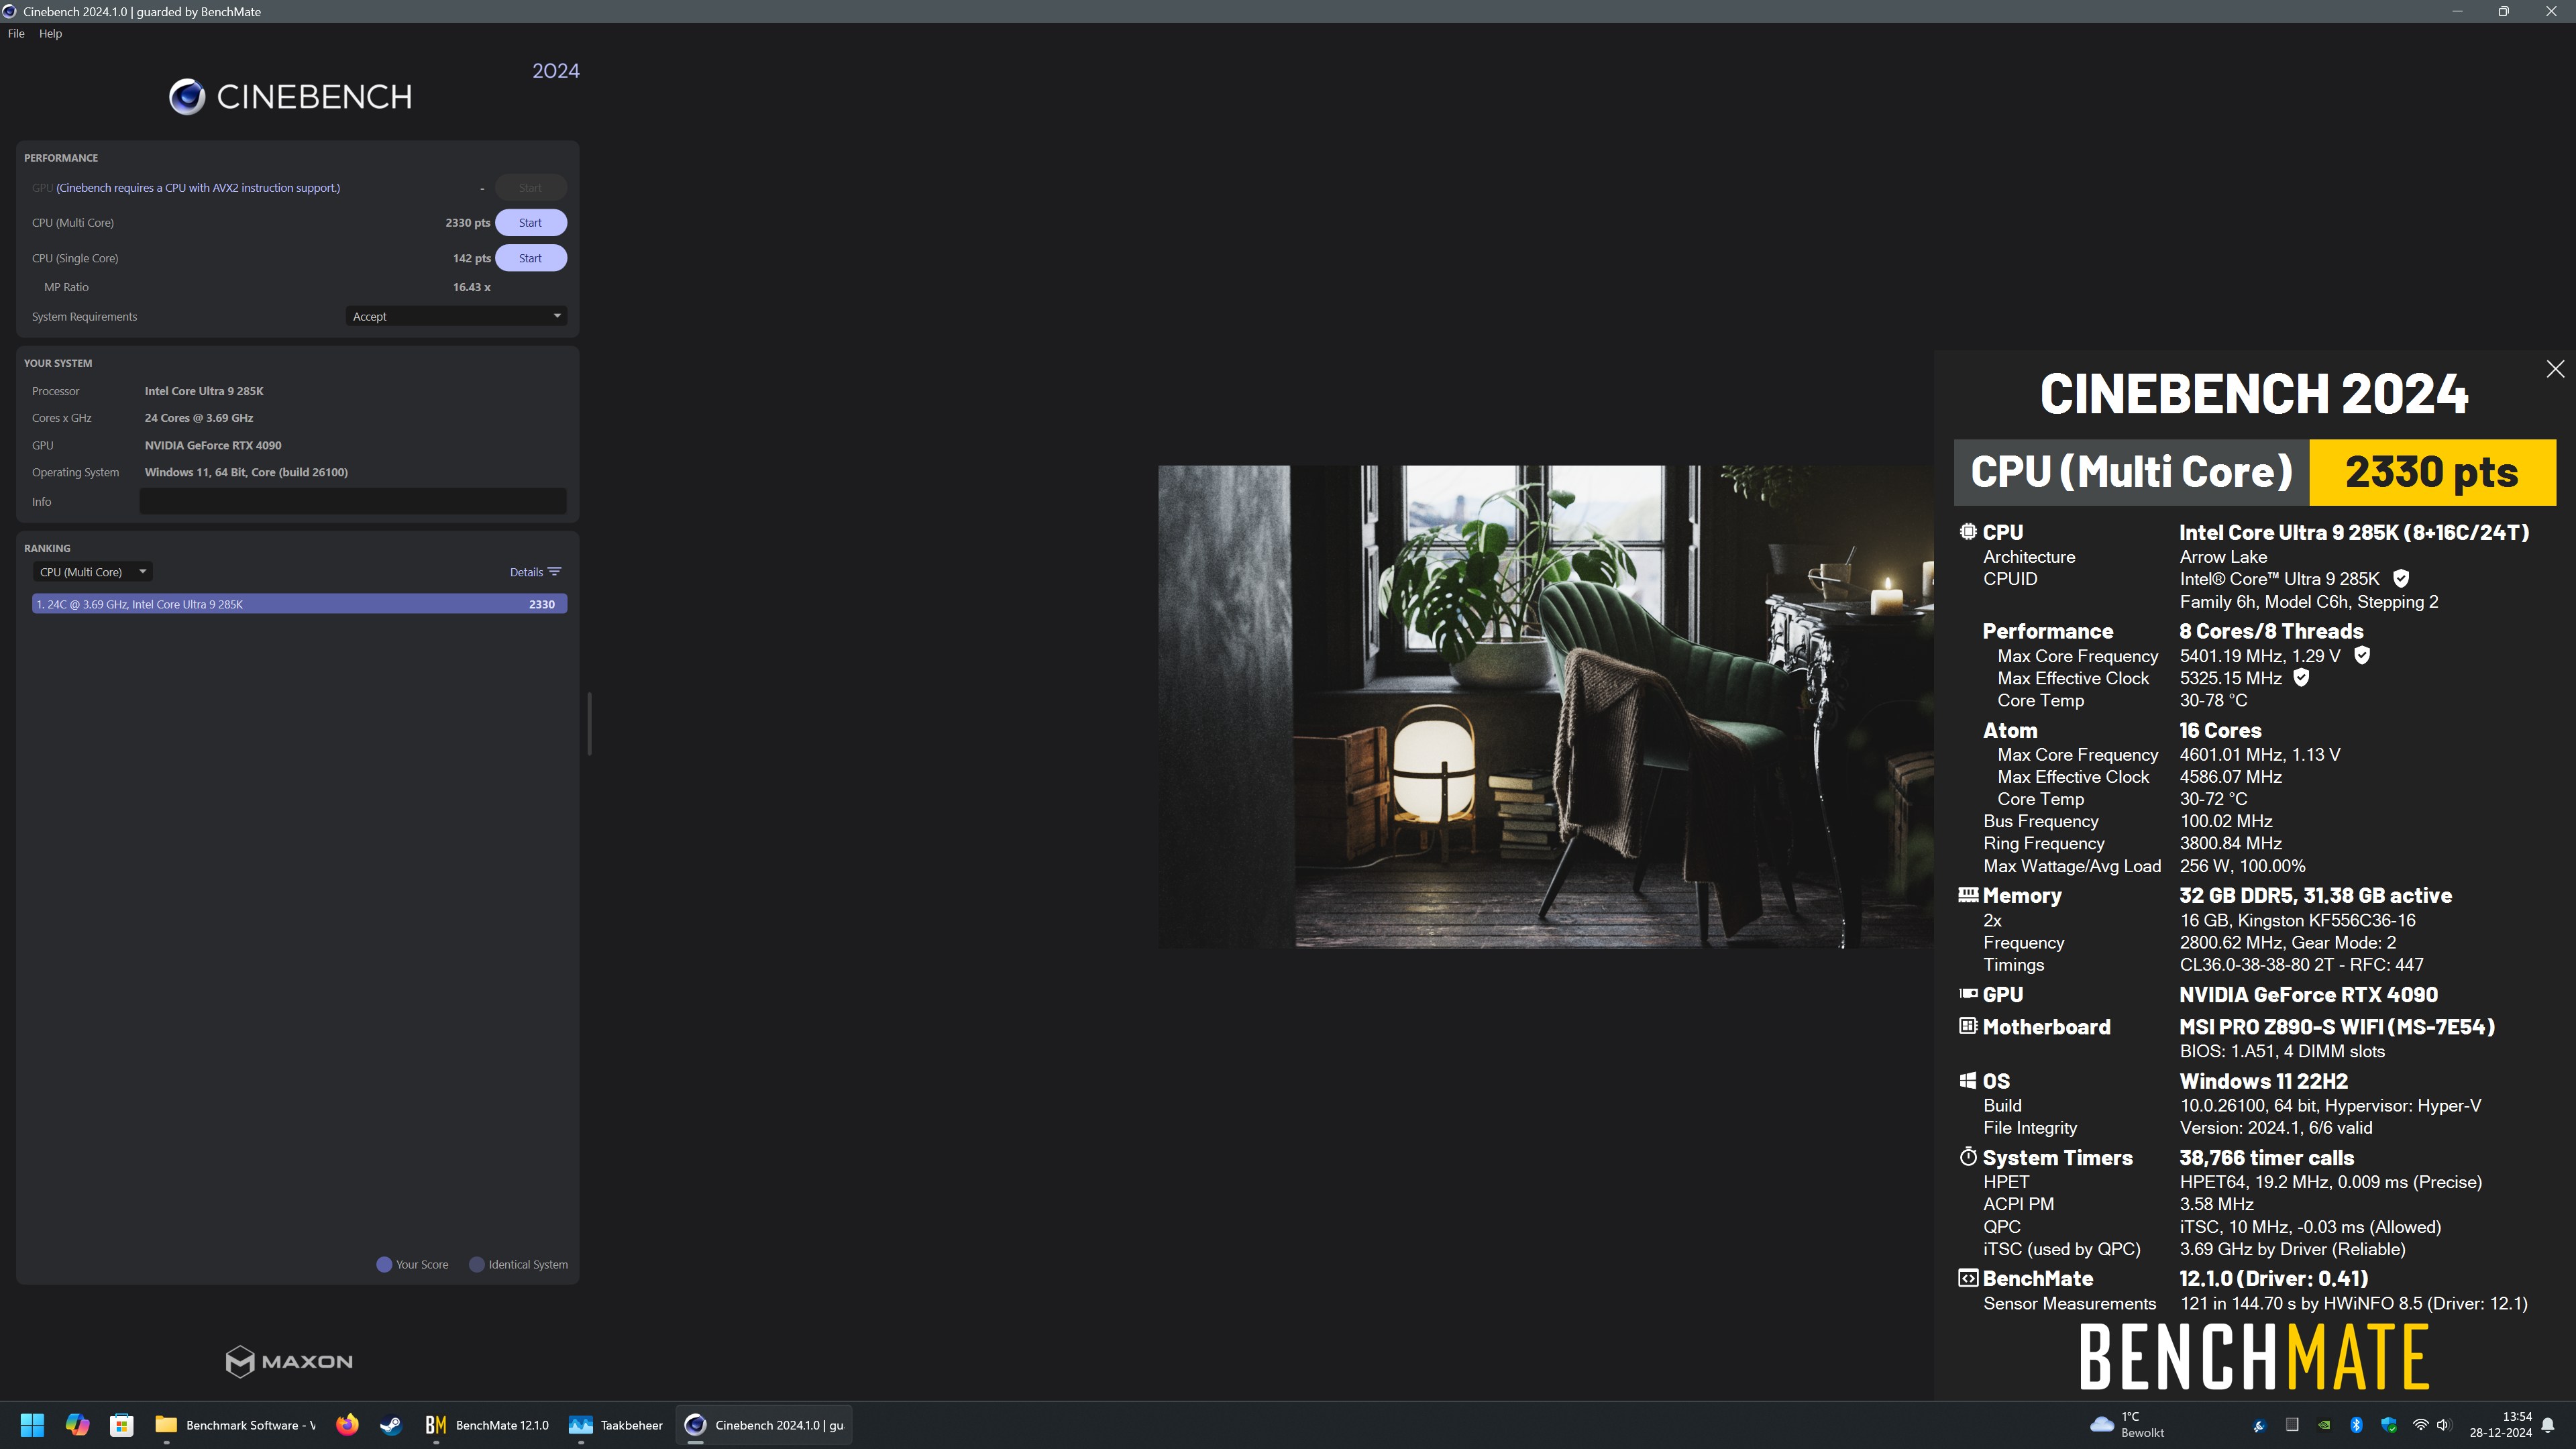This screenshot has height=1449, width=2576.
Task: Click the Cinebench 2024.1.0 taskbar button
Action: click(x=764, y=1425)
